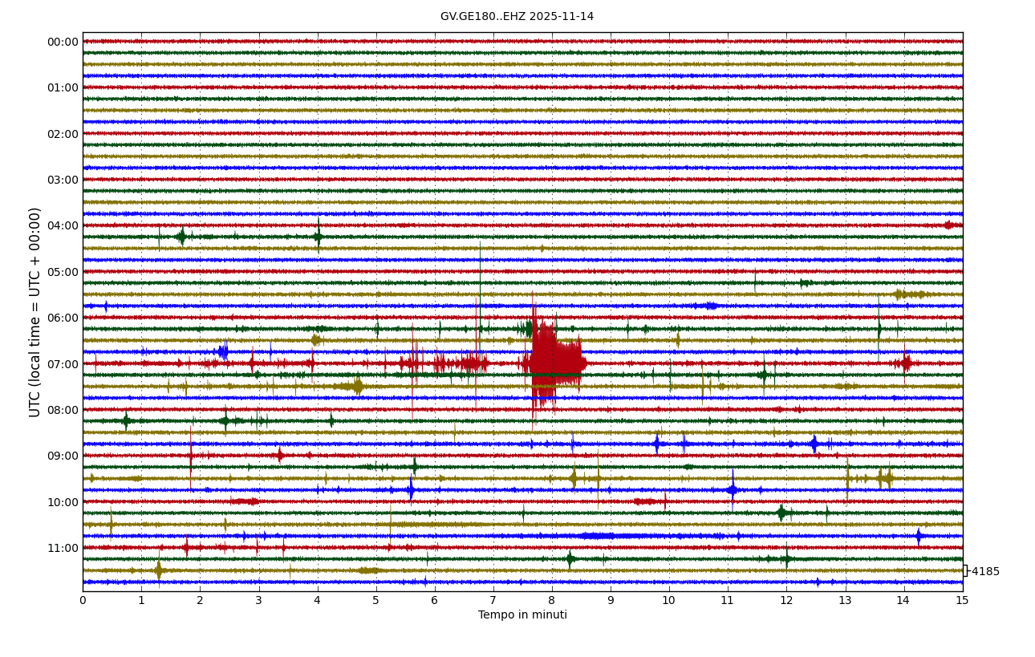
Task: Select the minute 8 label on x-axis
Action: coord(552,600)
